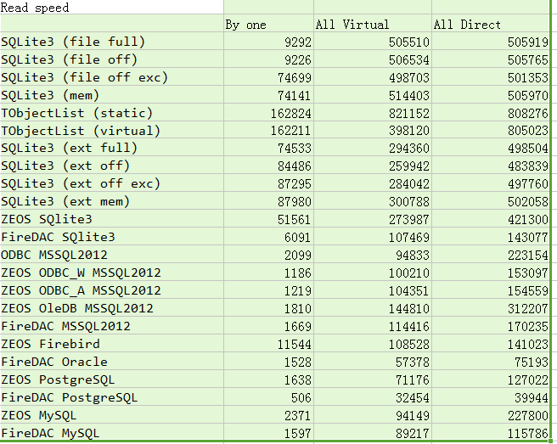This screenshot has height=444, width=557.
Task: Select the cell with value 808276
Action: (x=491, y=112)
